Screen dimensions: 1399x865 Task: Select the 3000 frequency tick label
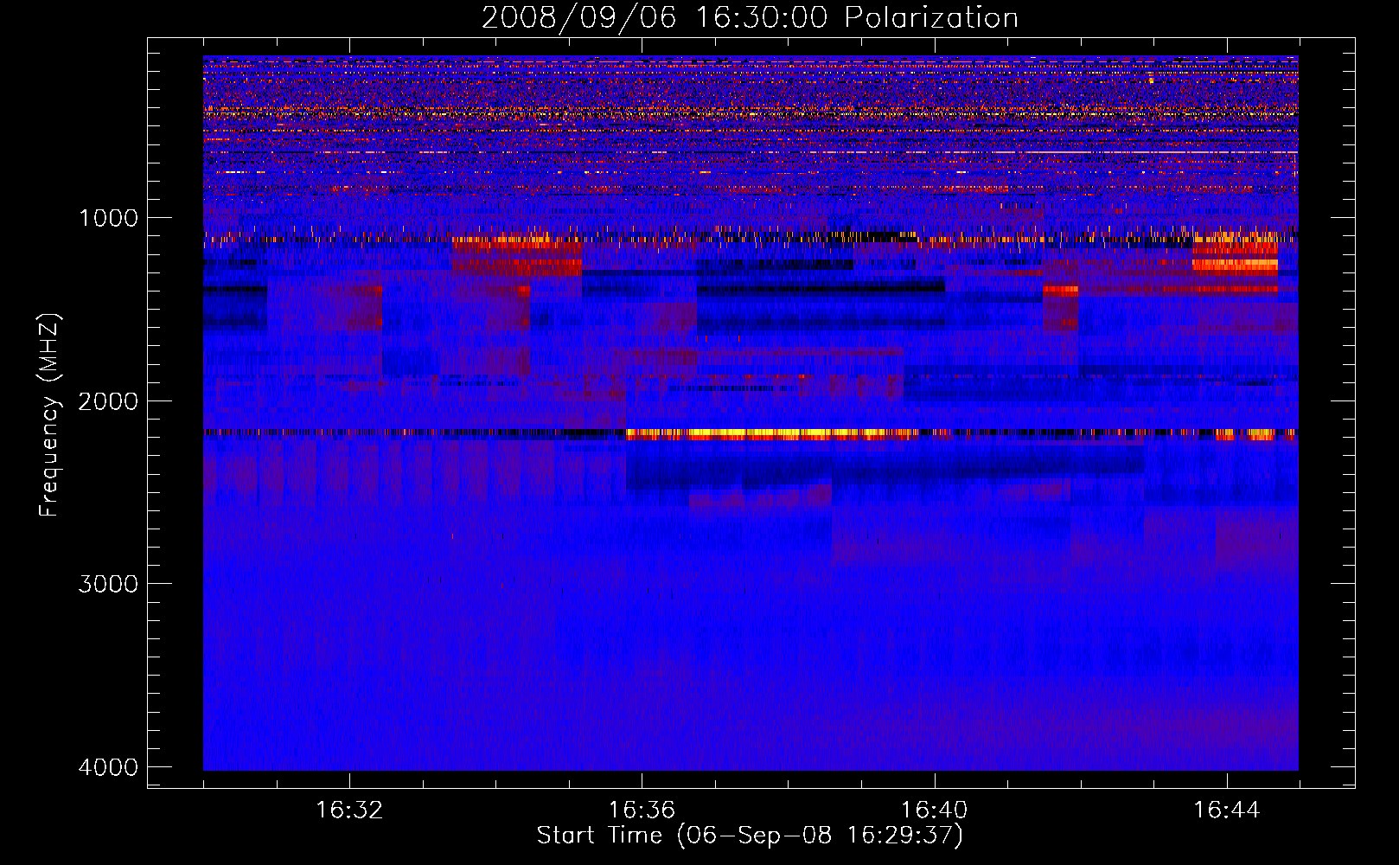point(109,584)
